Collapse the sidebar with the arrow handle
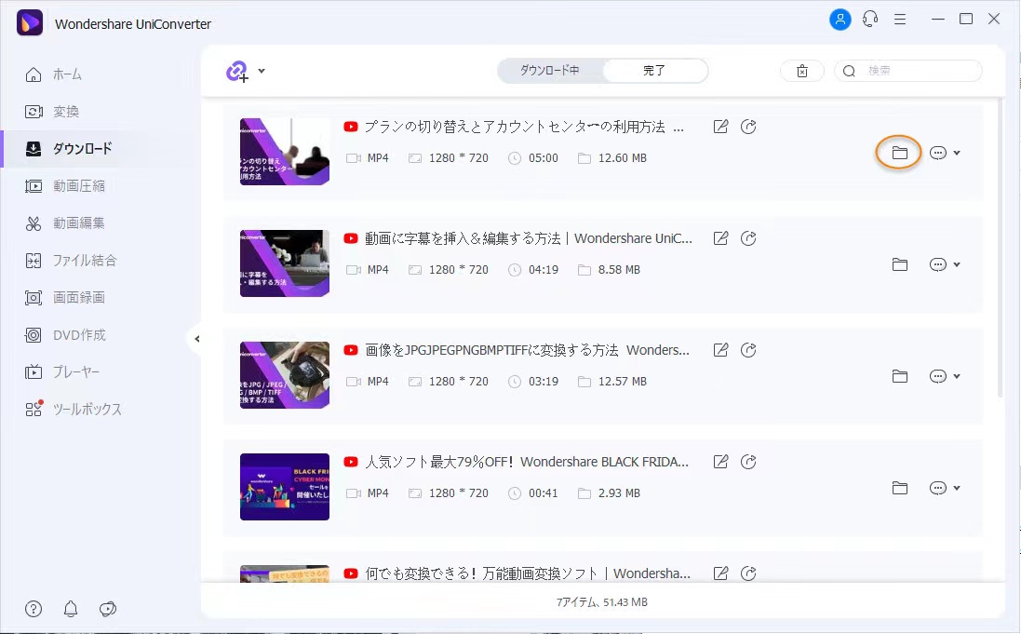Screen dimensions: 1021x634 pos(196,339)
